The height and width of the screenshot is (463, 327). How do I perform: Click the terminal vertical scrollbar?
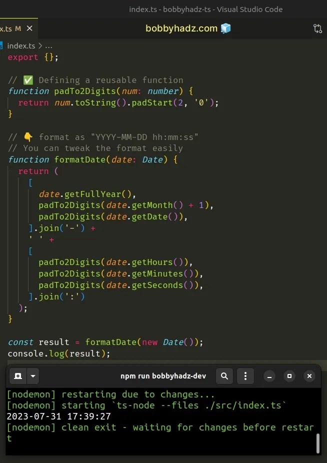(x=318, y=443)
